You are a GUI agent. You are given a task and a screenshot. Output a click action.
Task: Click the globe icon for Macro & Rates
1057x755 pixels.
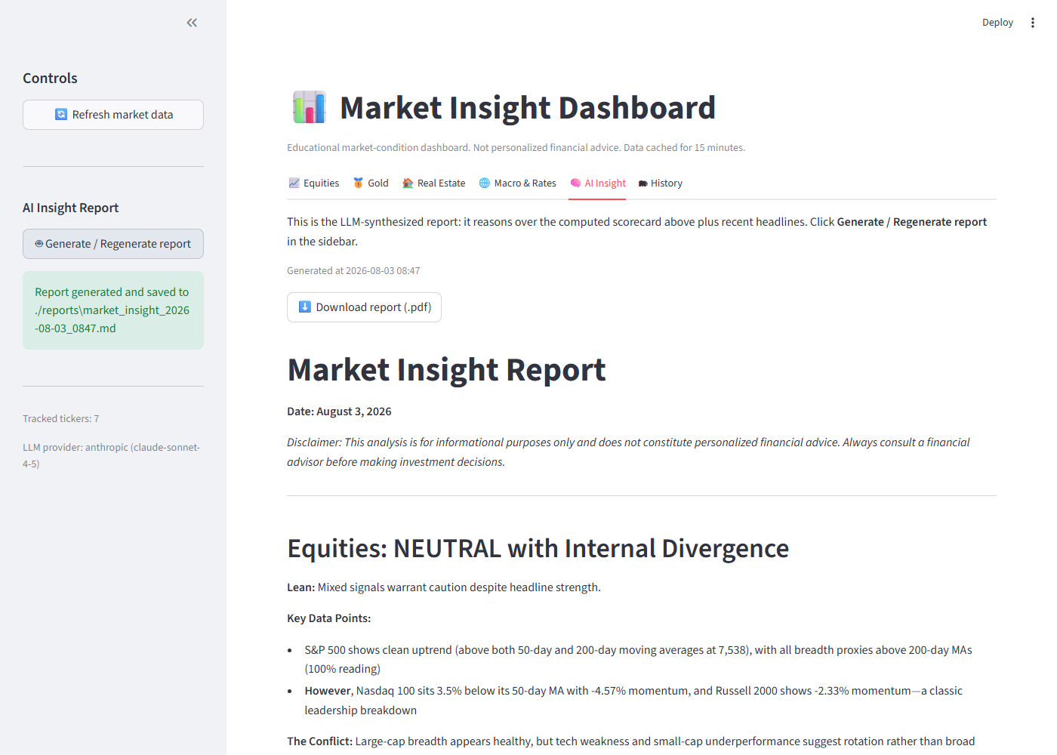pyautogui.click(x=485, y=183)
